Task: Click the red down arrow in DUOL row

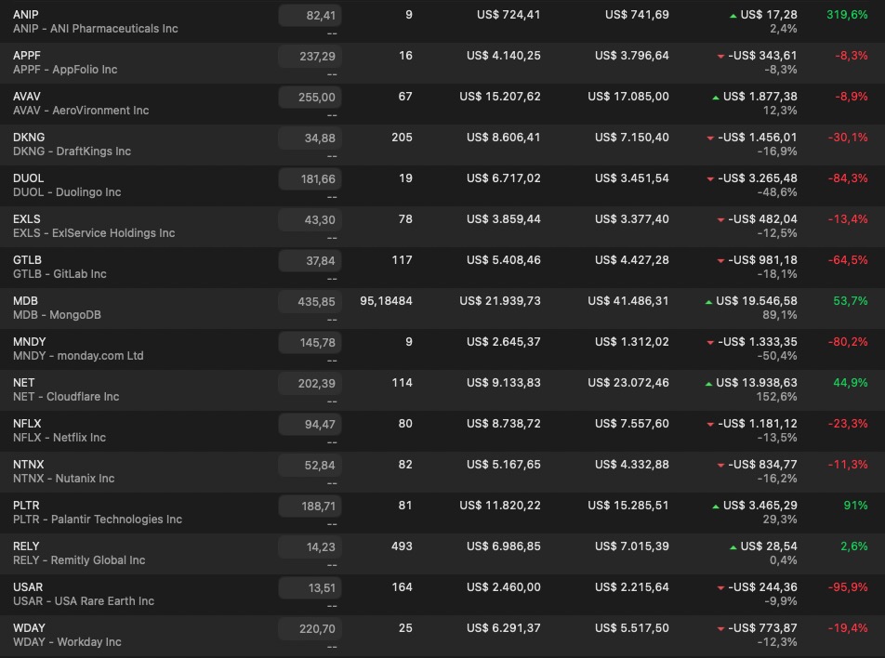Action: point(711,179)
